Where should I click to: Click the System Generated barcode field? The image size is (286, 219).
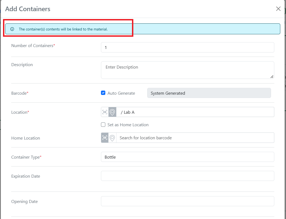pos(209,93)
